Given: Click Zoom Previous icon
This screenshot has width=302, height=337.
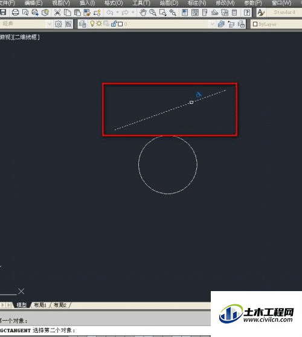Looking at the screenshot, I should [x=173, y=12].
